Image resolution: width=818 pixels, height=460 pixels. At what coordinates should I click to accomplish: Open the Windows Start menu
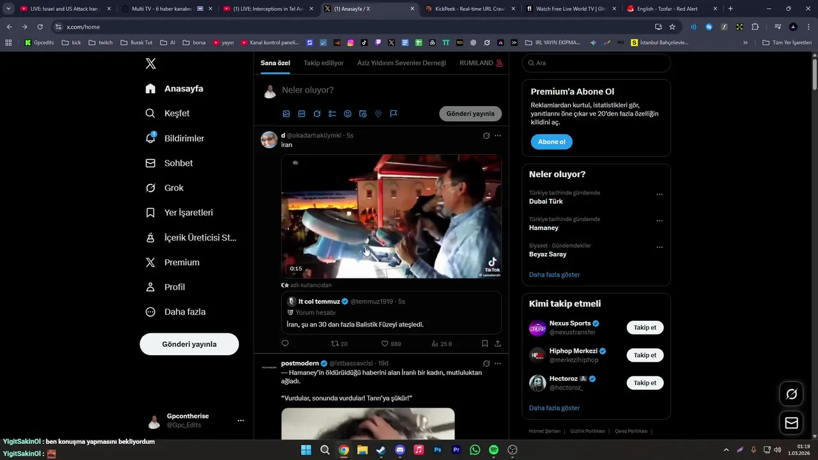(x=306, y=450)
